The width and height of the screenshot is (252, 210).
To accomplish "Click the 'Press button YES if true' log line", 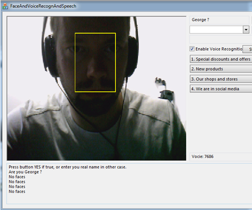I will 67,167.
